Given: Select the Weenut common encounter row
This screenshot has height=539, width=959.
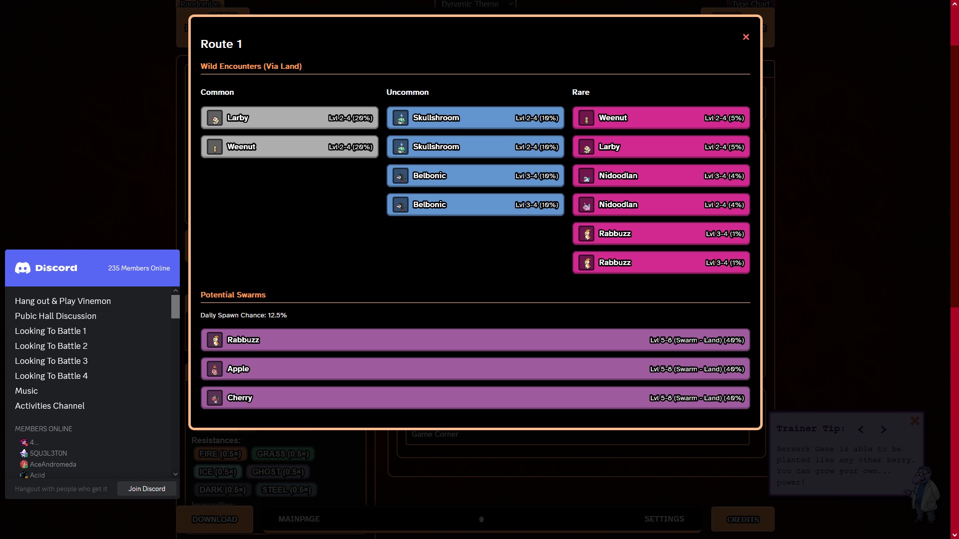Looking at the screenshot, I should (x=290, y=147).
